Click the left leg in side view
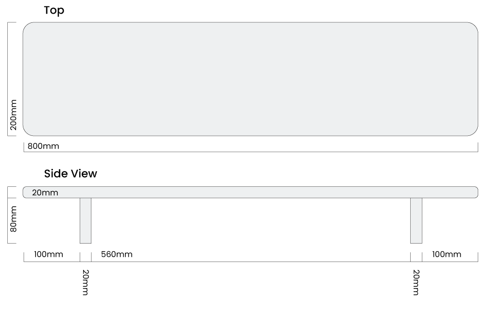The width and height of the screenshot is (486, 312). click(x=86, y=221)
